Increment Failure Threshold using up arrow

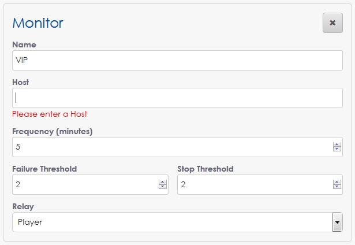(x=162, y=183)
